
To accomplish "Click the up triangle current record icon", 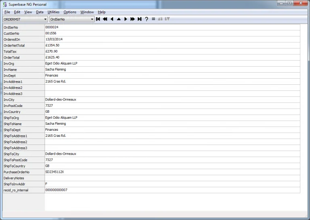I will tap(119, 19).
